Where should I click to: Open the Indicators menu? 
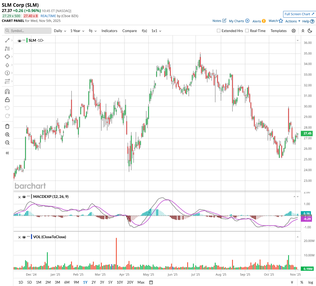(x=110, y=31)
